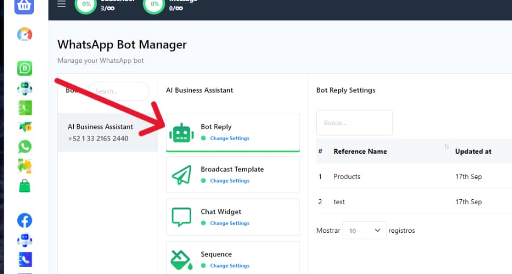Image resolution: width=512 pixels, height=274 pixels.
Task: Click the Updated at column header
Action: tap(473, 152)
